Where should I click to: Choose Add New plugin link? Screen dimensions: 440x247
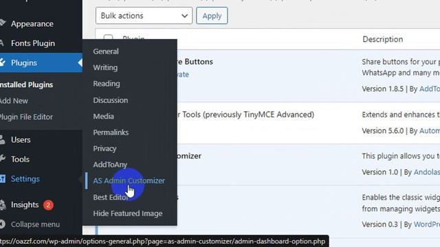[14, 101]
